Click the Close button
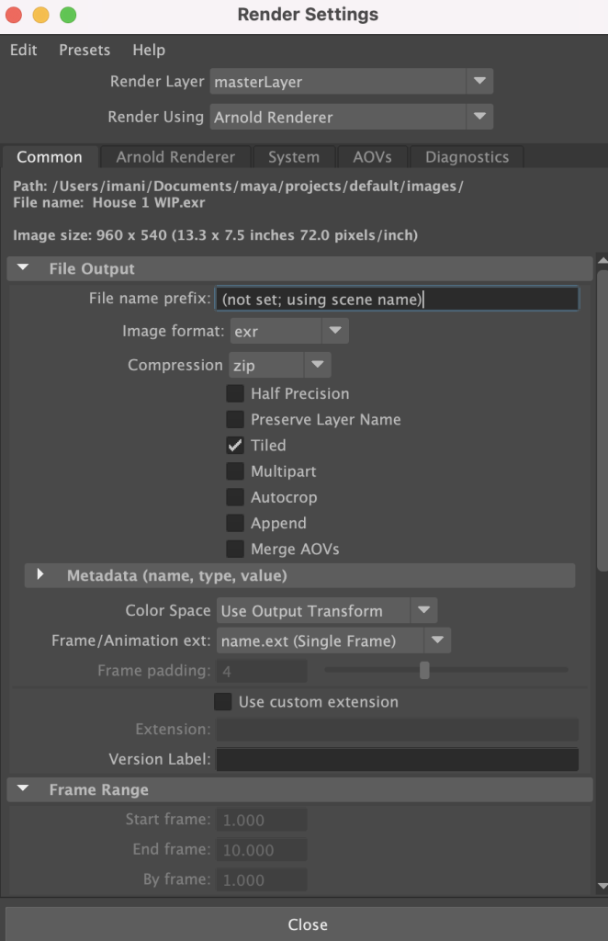This screenshot has width=608, height=941. (307, 924)
